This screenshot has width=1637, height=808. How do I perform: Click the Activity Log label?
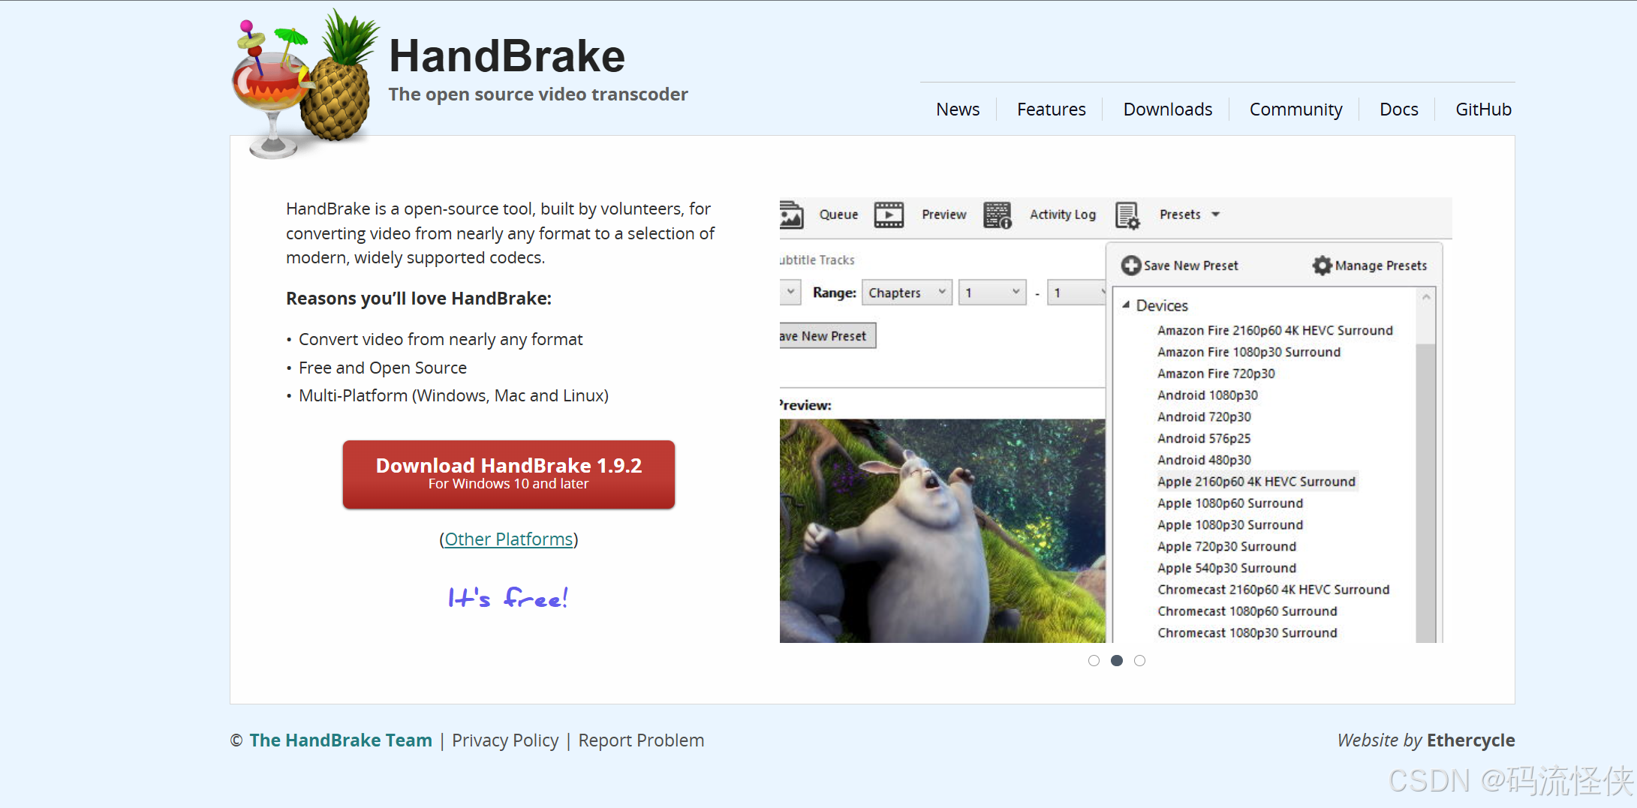pos(1062,215)
